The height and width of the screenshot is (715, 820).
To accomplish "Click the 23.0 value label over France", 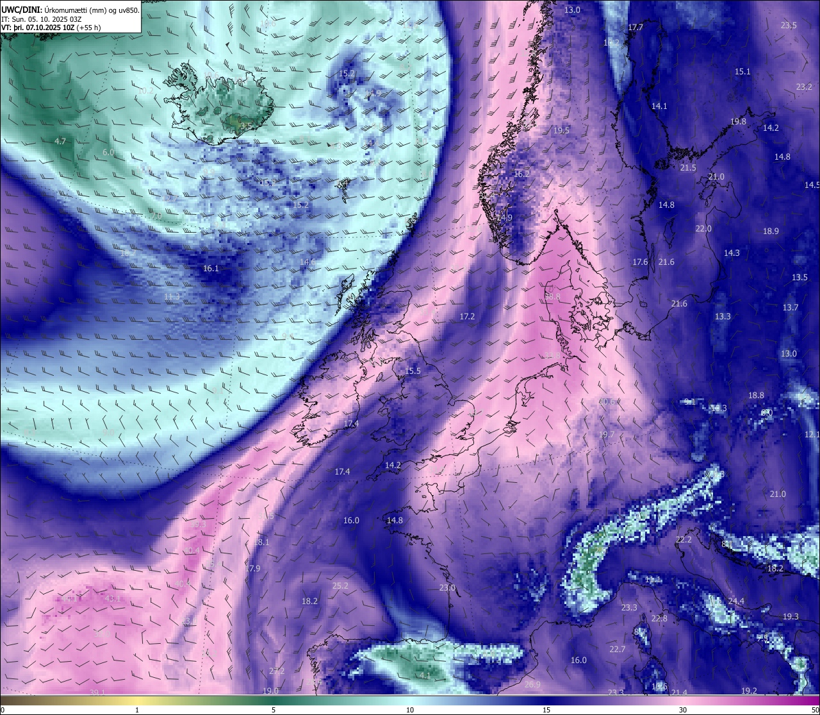I will 447,587.
